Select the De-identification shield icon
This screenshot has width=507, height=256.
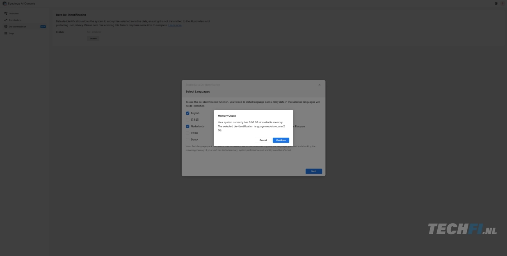[x=6, y=27]
